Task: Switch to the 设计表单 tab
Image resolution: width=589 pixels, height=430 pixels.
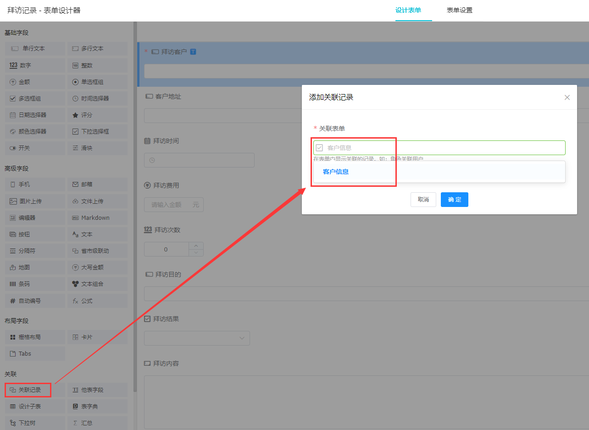Action: coord(408,10)
